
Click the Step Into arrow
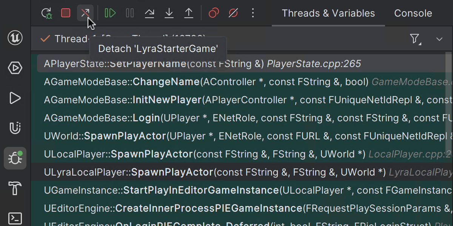click(x=169, y=13)
